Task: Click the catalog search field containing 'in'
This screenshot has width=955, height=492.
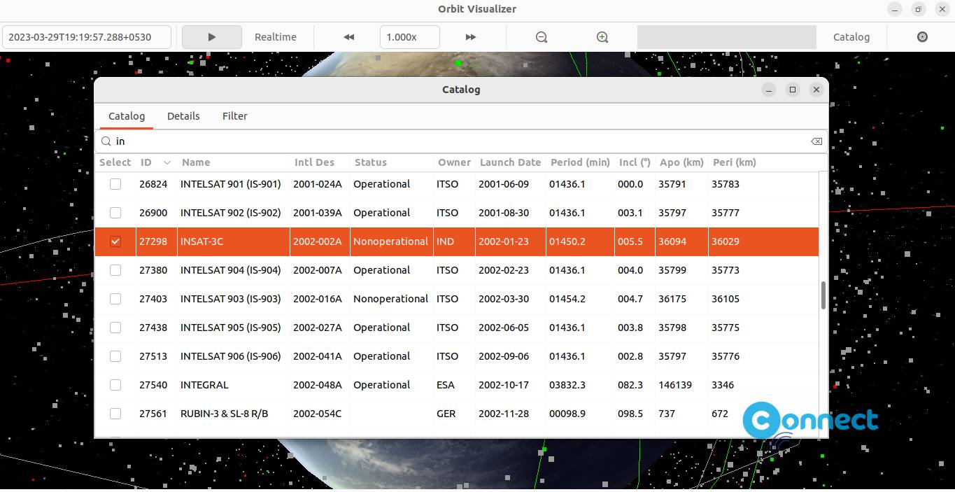Action: tap(461, 141)
